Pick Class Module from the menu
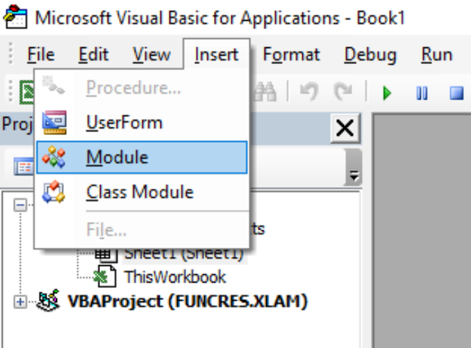The height and width of the screenshot is (348, 471). 139,192
